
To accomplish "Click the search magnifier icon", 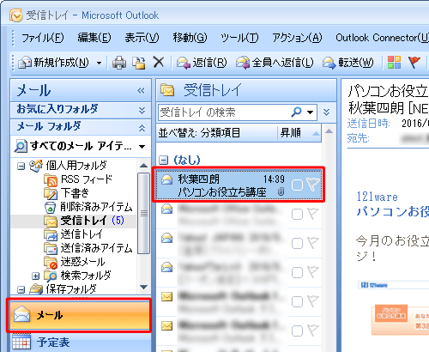I will (x=296, y=112).
